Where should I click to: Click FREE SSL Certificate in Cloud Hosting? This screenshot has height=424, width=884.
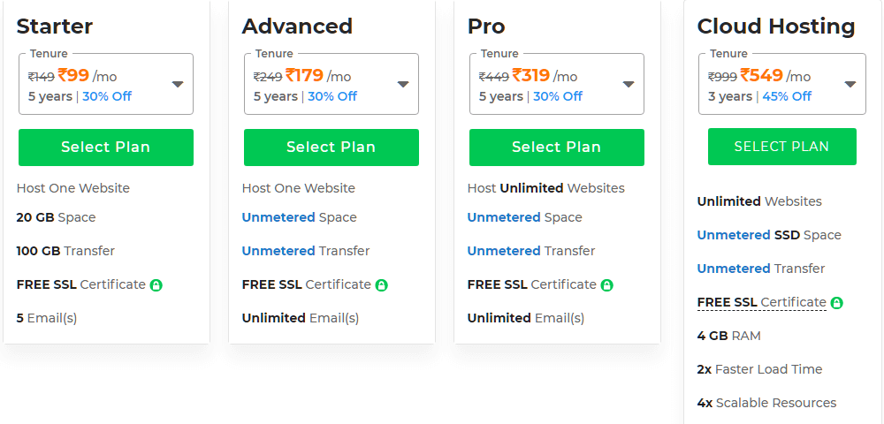click(762, 302)
